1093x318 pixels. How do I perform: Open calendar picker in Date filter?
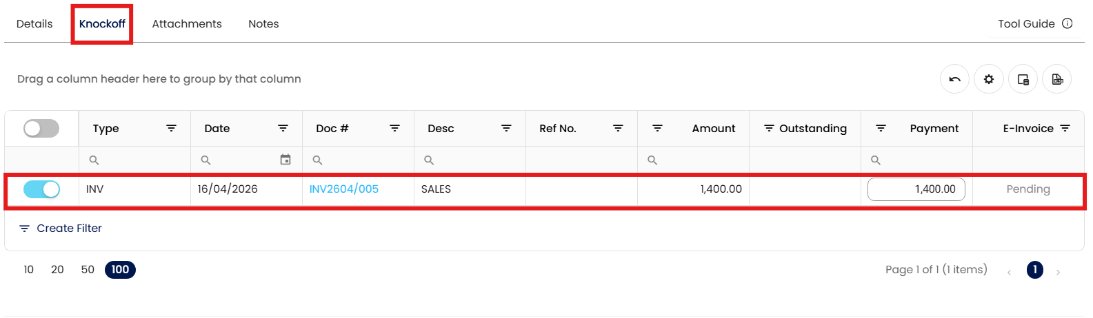(x=285, y=160)
